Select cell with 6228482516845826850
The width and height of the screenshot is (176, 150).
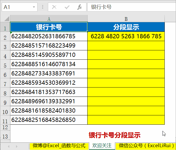(49, 120)
